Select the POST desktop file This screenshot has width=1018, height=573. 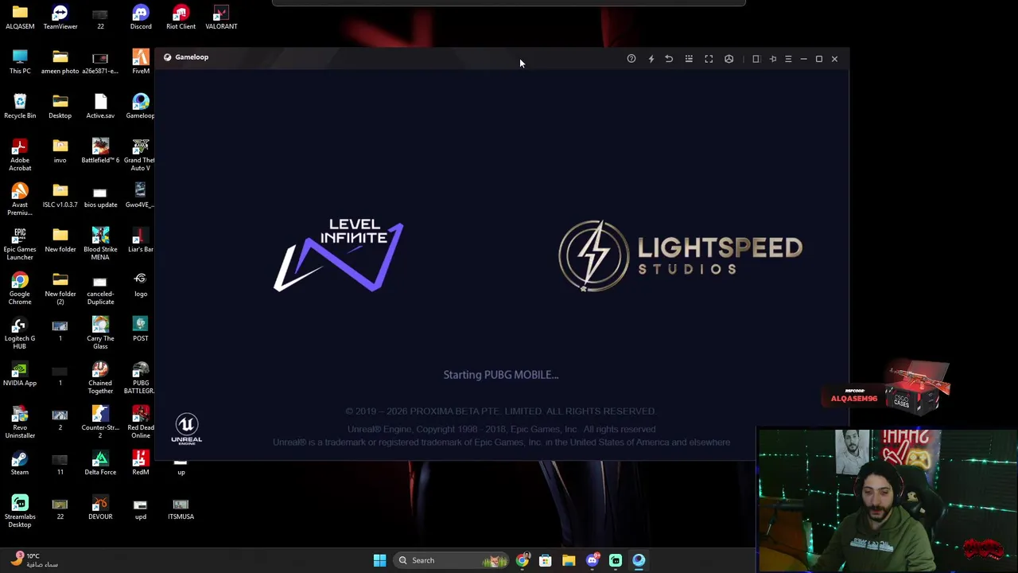tap(141, 329)
